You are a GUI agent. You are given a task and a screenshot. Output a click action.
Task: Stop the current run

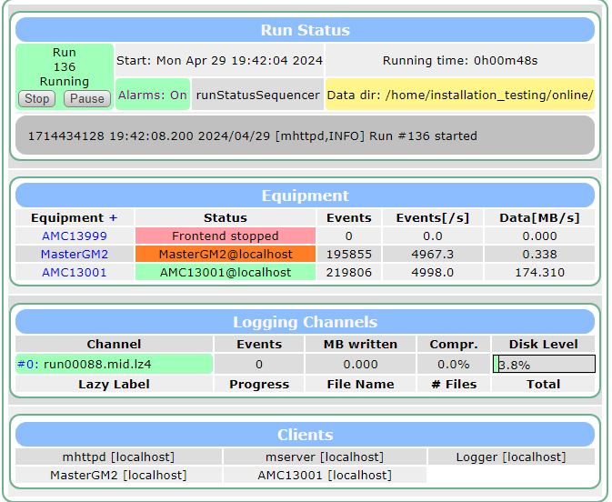[x=37, y=99]
